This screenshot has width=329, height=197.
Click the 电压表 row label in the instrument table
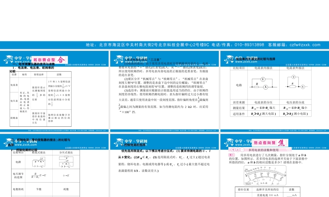pos(14,101)
